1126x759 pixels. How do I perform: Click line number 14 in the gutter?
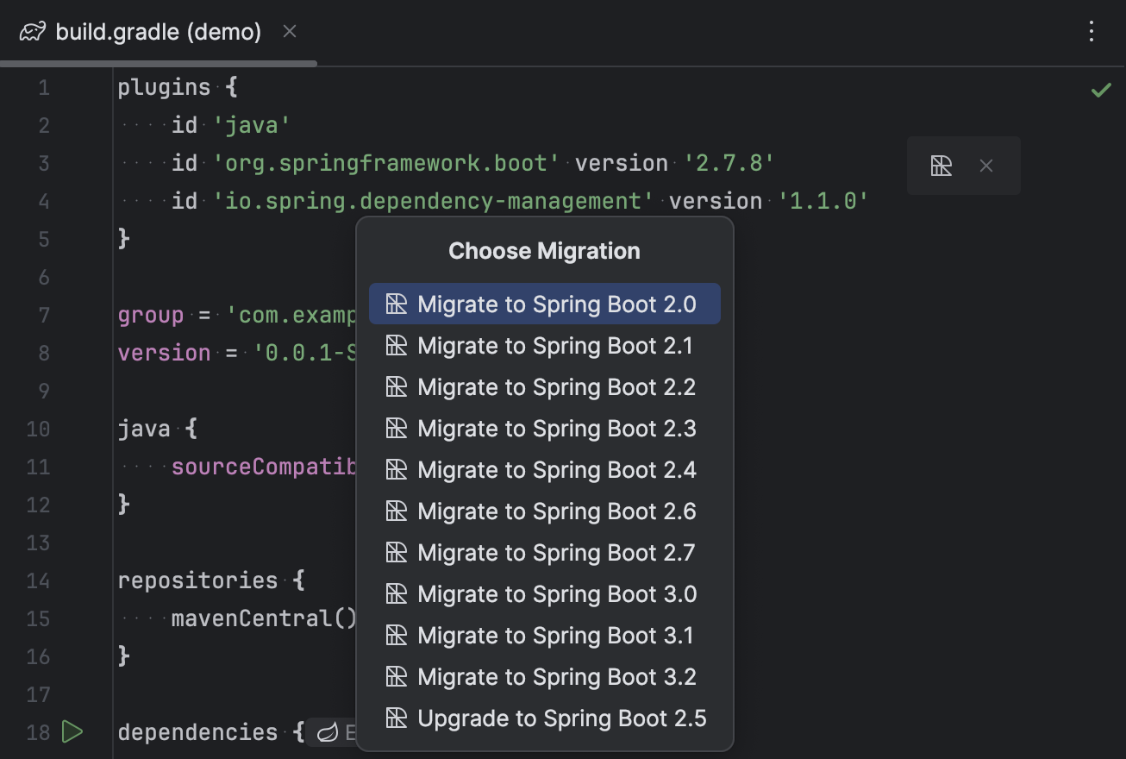(38, 580)
